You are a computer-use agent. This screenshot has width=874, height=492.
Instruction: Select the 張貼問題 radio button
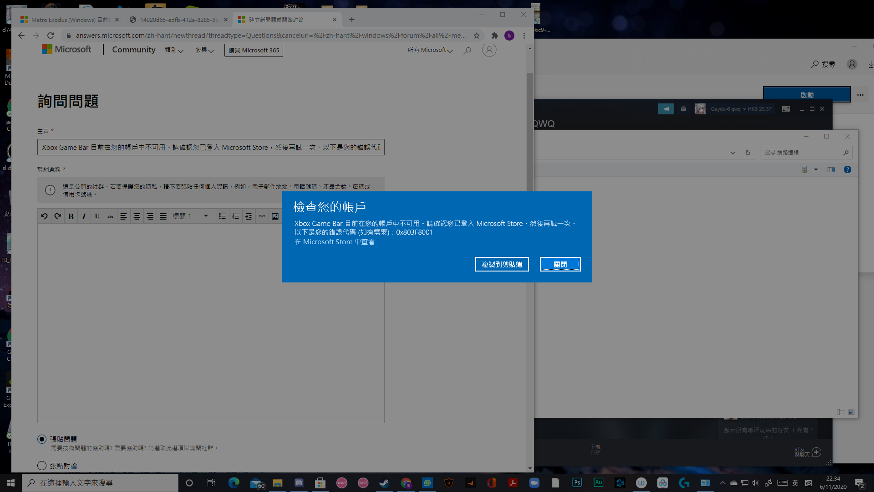tap(42, 439)
